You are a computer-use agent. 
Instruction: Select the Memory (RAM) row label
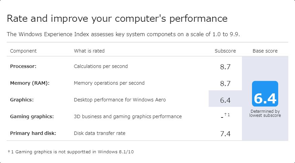click(30, 83)
